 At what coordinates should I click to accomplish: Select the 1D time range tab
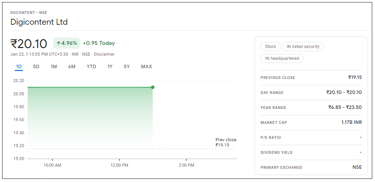[x=19, y=66]
